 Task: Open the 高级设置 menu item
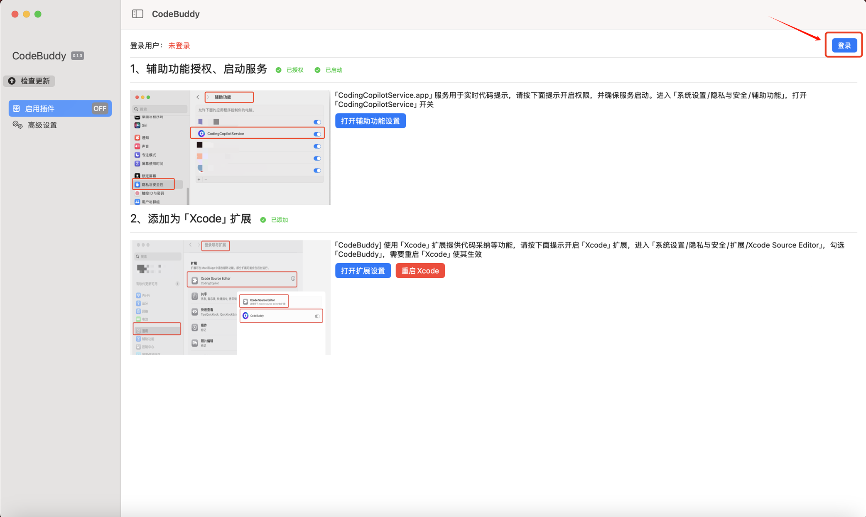(42, 125)
